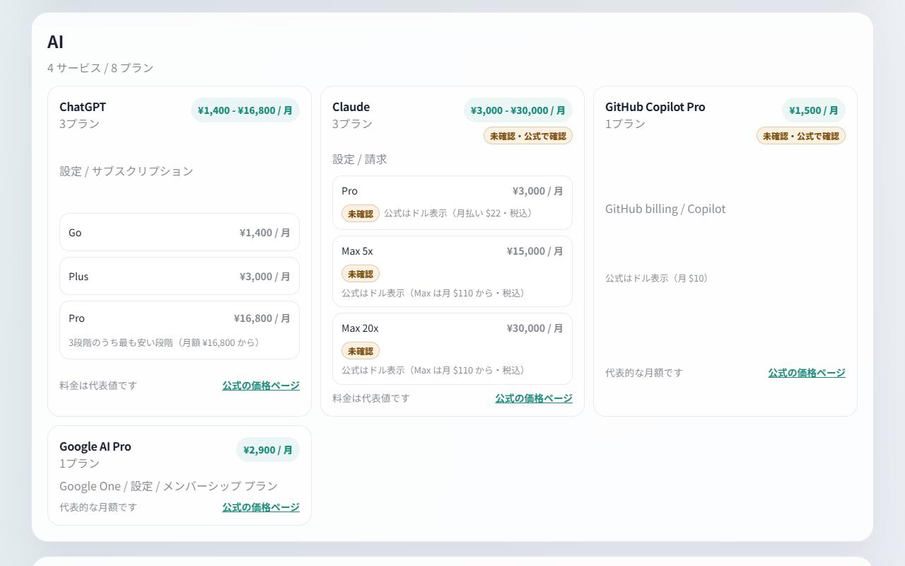Select the Plus plan row in ChatGPT
The width and height of the screenshot is (905, 566).
coord(180,276)
